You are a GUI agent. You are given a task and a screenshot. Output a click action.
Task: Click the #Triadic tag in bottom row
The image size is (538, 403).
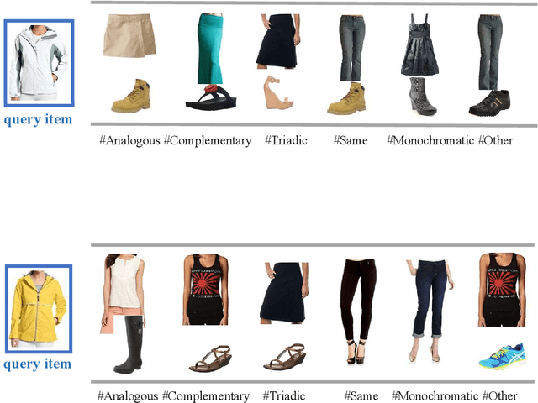[284, 396]
